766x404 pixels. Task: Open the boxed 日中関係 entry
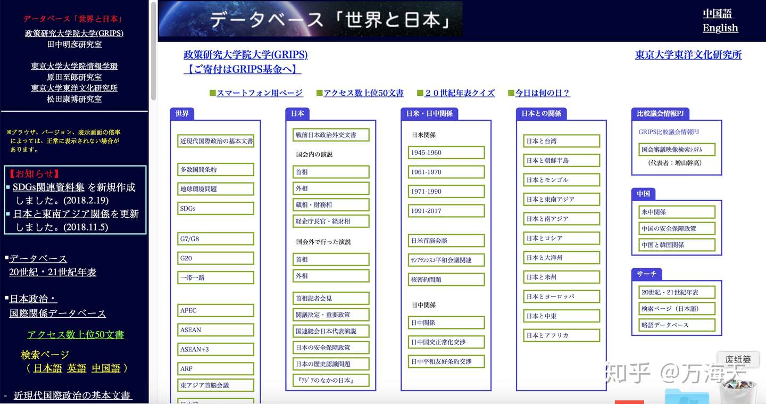pyautogui.click(x=446, y=323)
